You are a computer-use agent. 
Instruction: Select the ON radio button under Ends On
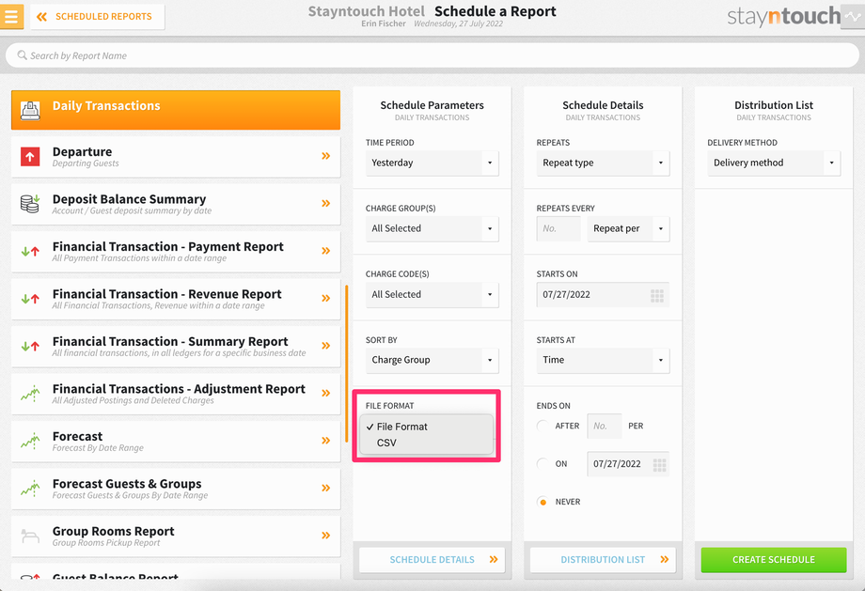(x=543, y=463)
